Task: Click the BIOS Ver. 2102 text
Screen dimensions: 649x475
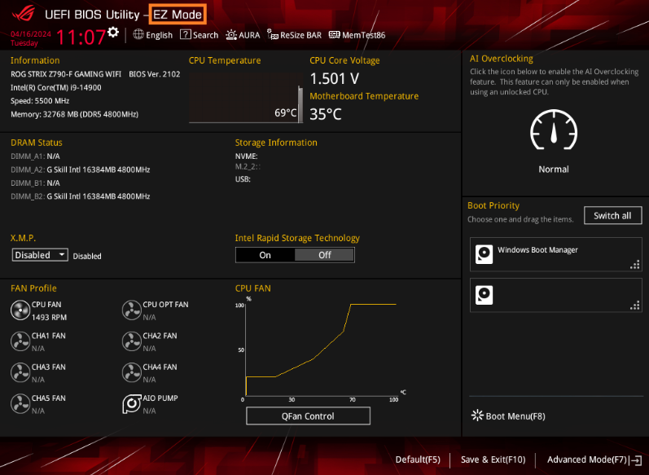Action: [155, 74]
